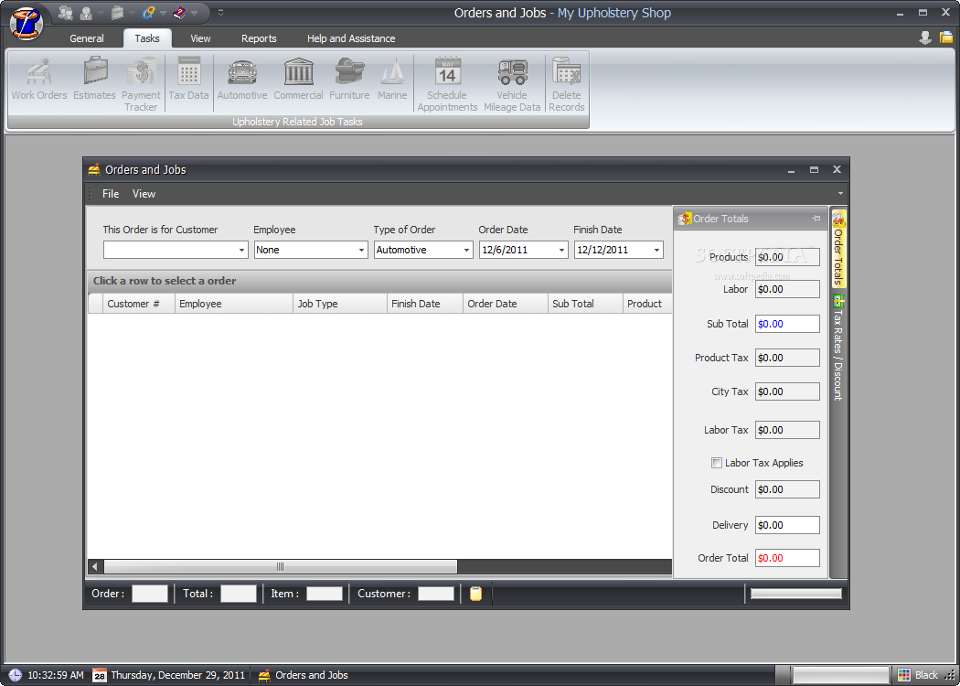The height and width of the screenshot is (686, 960).
Task: Sort by Job Type column header
Action: pyautogui.click(x=340, y=304)
